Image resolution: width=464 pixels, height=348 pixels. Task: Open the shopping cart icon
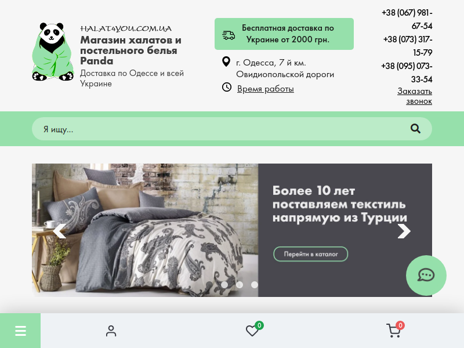(x=394, y=330)
